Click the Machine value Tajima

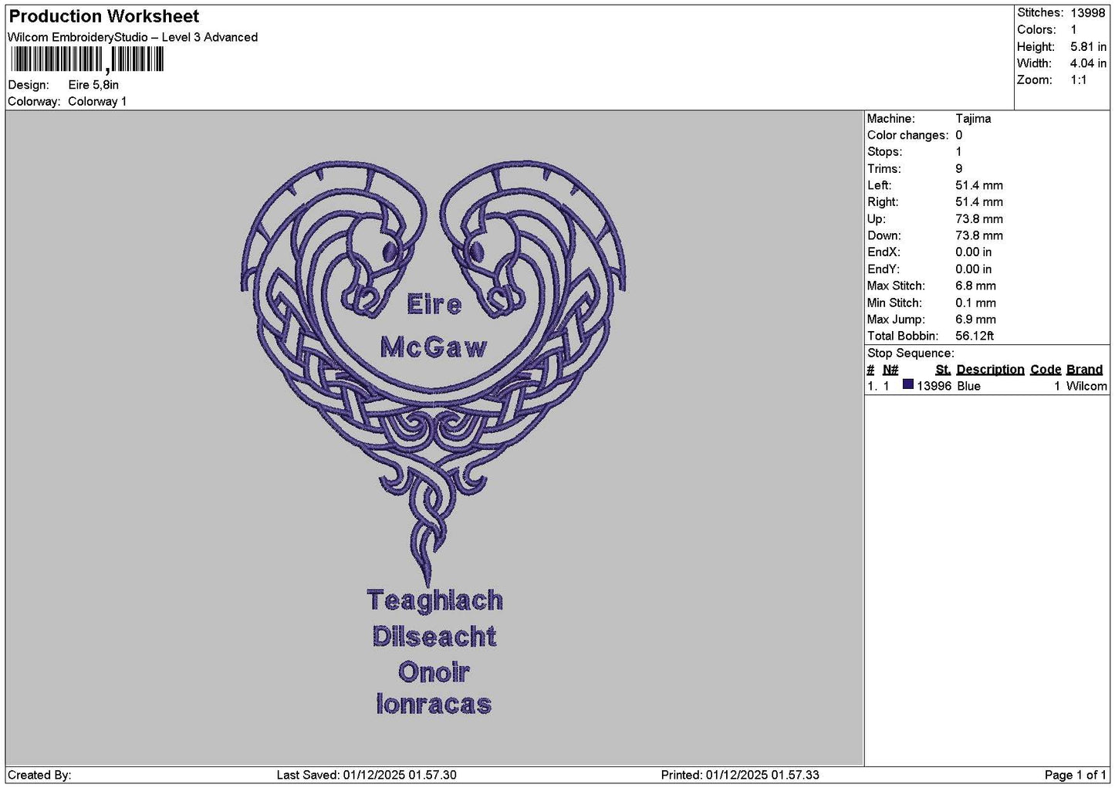click(973, 119)
